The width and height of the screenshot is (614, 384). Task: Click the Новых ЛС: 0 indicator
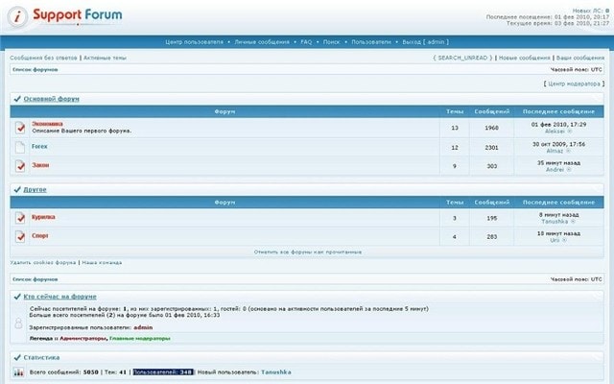[x=591, y=11]
